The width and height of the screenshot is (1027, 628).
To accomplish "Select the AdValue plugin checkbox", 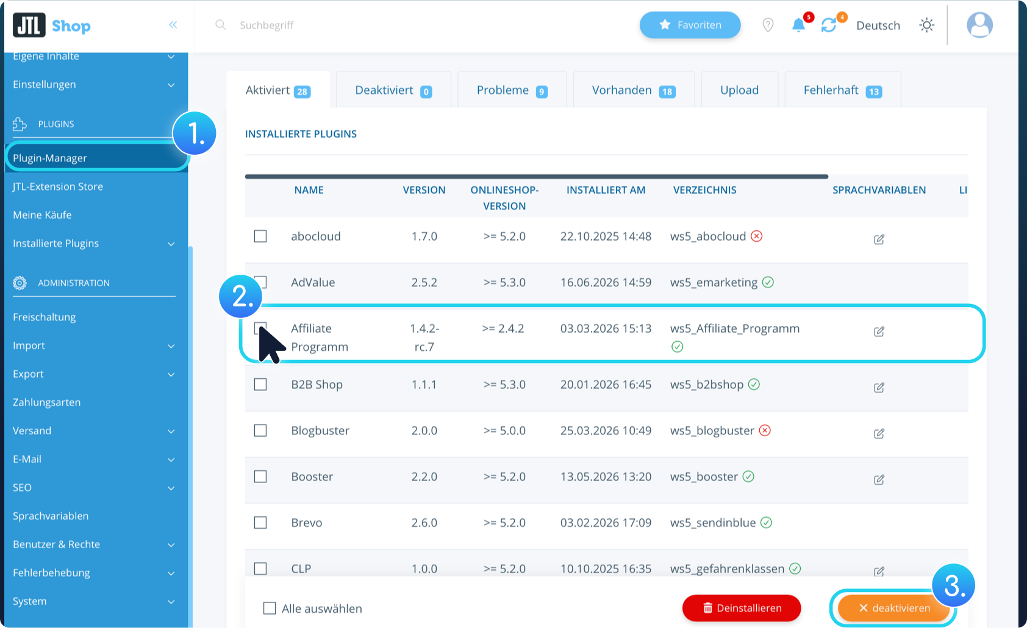I will pos(260,282).
